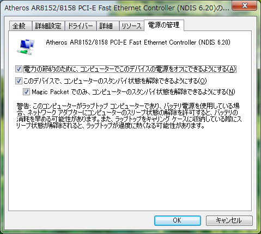Screen dimensions: 261x234
Task: Click the label text ending with (A)
Action: point(130,69)
